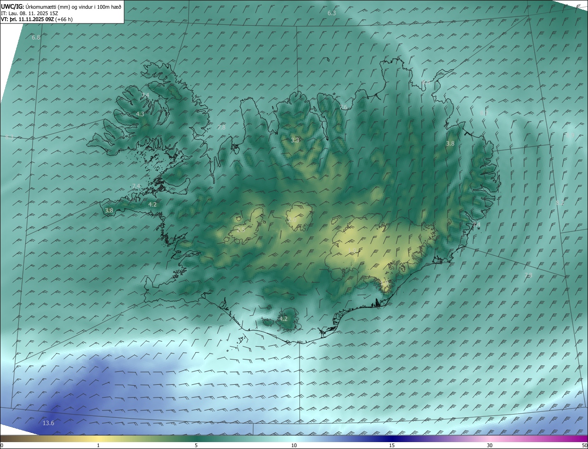588x449 pixels.
Task: Click the 13.6 value in southwest corner
Action: pos(48,423)
